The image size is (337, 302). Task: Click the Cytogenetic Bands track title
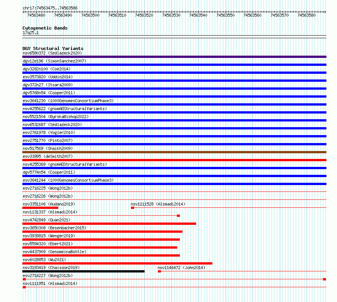pyautogui.click(x=45, y=28)
